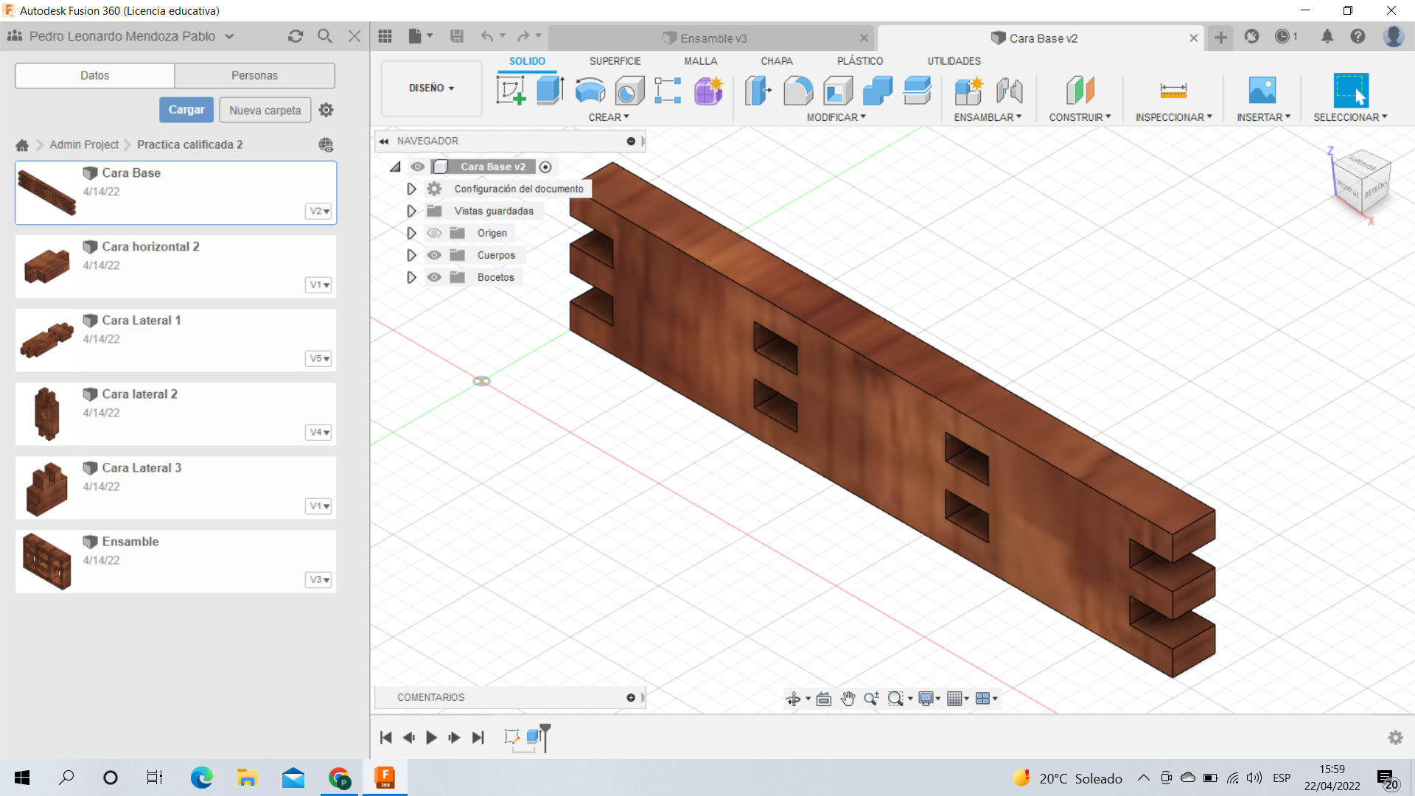Image resolution: width=1415 pixels, height=796 pixels.
Task: Click the Cargar upload button
Action: tap(186, 110)
